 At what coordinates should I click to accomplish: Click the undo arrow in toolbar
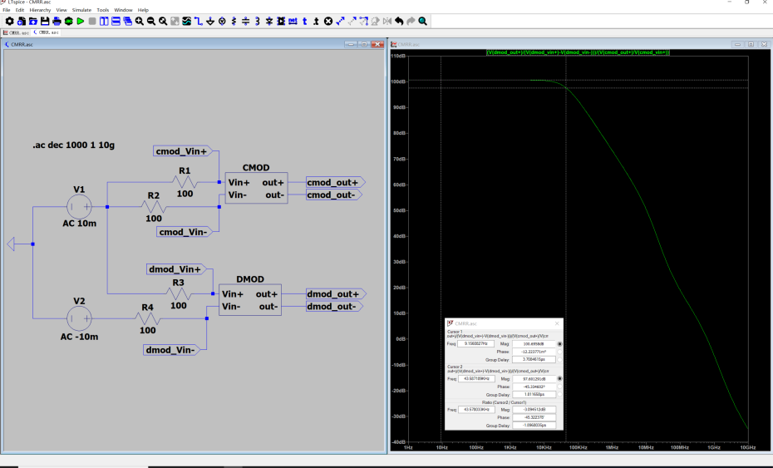pyautogui.click(x=398, y=22)
